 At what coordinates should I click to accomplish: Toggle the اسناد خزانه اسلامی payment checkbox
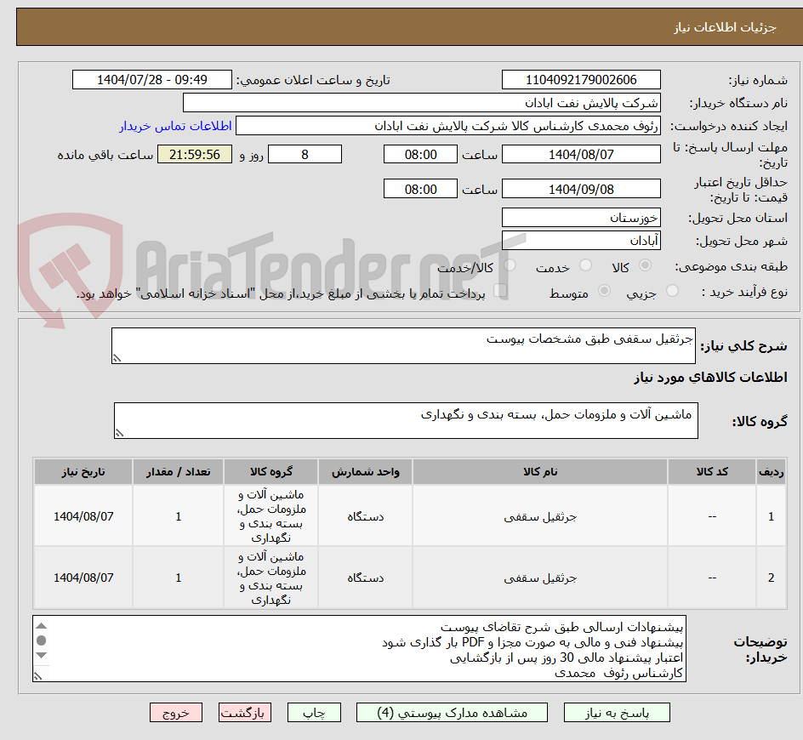(500, 291)
